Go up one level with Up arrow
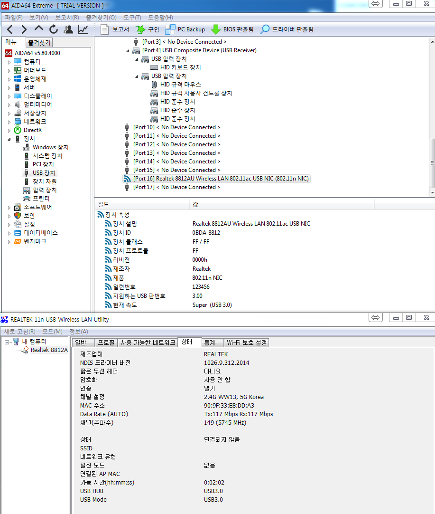Screen dimensions: 435x514 click(38, 29)
